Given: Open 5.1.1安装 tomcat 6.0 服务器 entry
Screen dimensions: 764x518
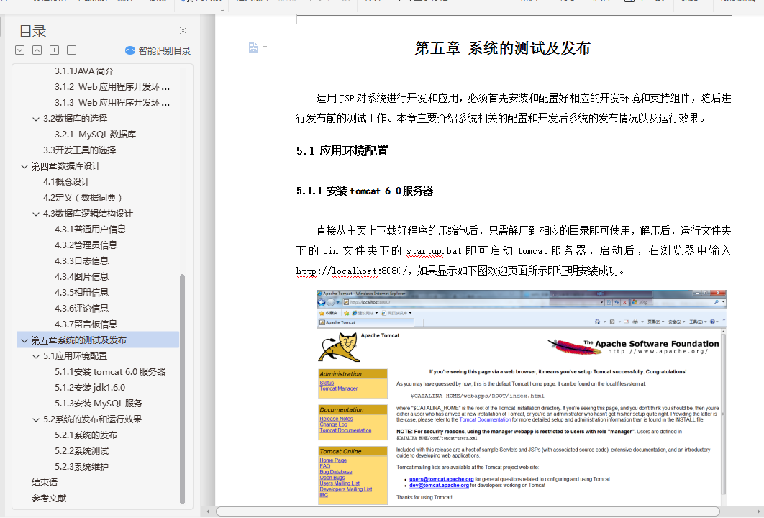Looking at the screenshot, I should (x=110, y=372).
